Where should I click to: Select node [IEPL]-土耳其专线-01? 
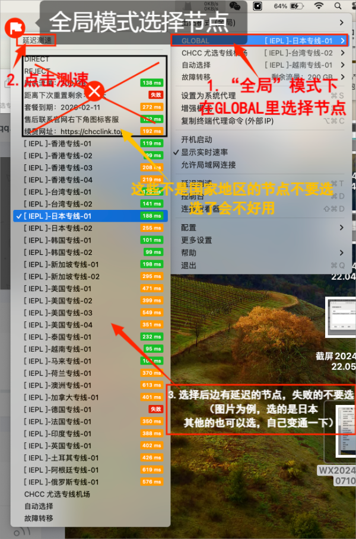(90, 458)
